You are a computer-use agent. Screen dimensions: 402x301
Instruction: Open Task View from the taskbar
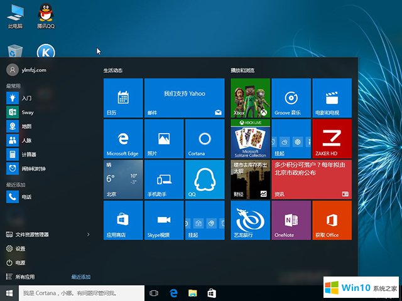pos(154,293)
